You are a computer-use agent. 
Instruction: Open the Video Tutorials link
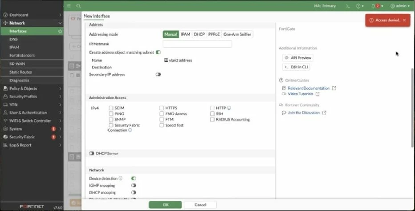pyautogui.click(x=301, y=94)
